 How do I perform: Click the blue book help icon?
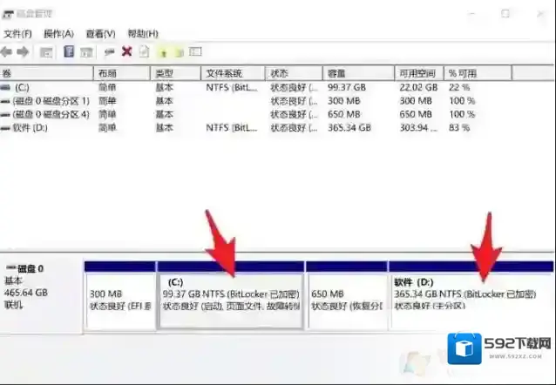(67, 52)
